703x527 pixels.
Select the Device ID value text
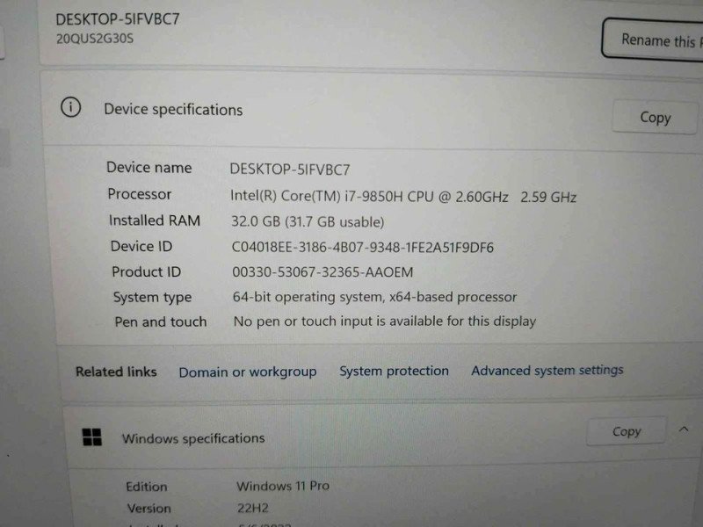click(x=362, y=248)
